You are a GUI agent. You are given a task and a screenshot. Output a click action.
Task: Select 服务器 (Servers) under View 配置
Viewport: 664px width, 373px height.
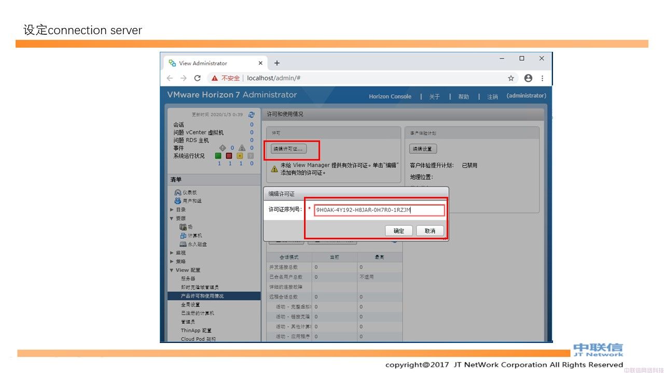[x=188, y=279]
